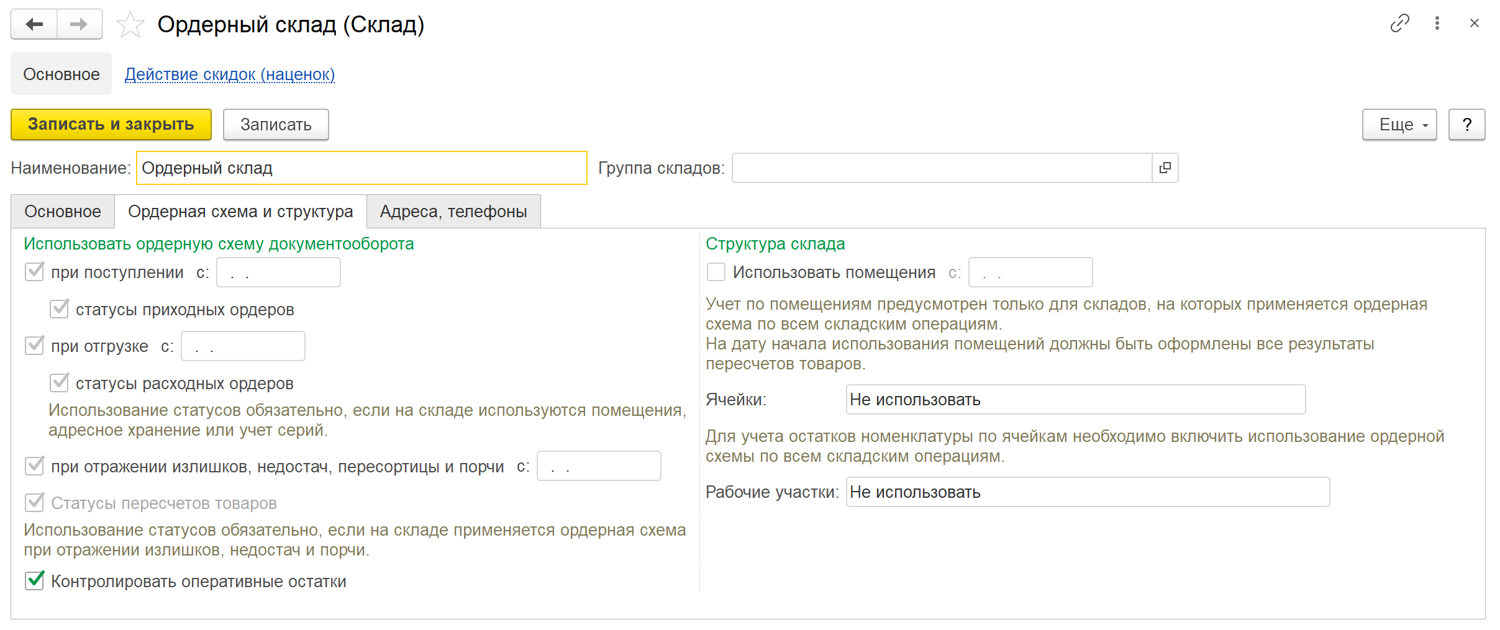
Task: Click the Наименование text field
Action: (361, 168)
